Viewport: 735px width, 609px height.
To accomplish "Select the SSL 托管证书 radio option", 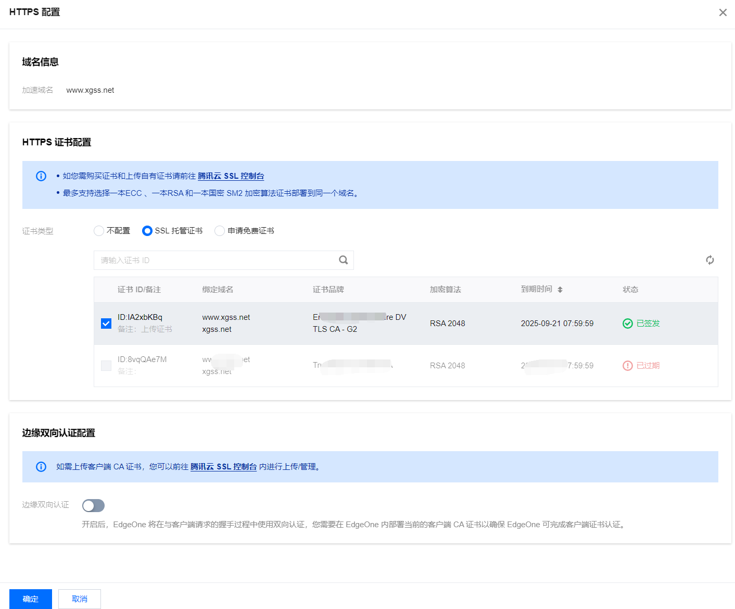I will [x=147, y=231].
